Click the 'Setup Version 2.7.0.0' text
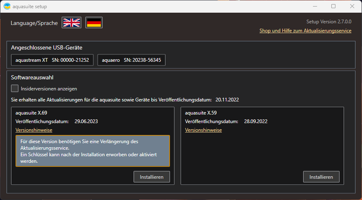362x200 pixels. pos(329,22)
